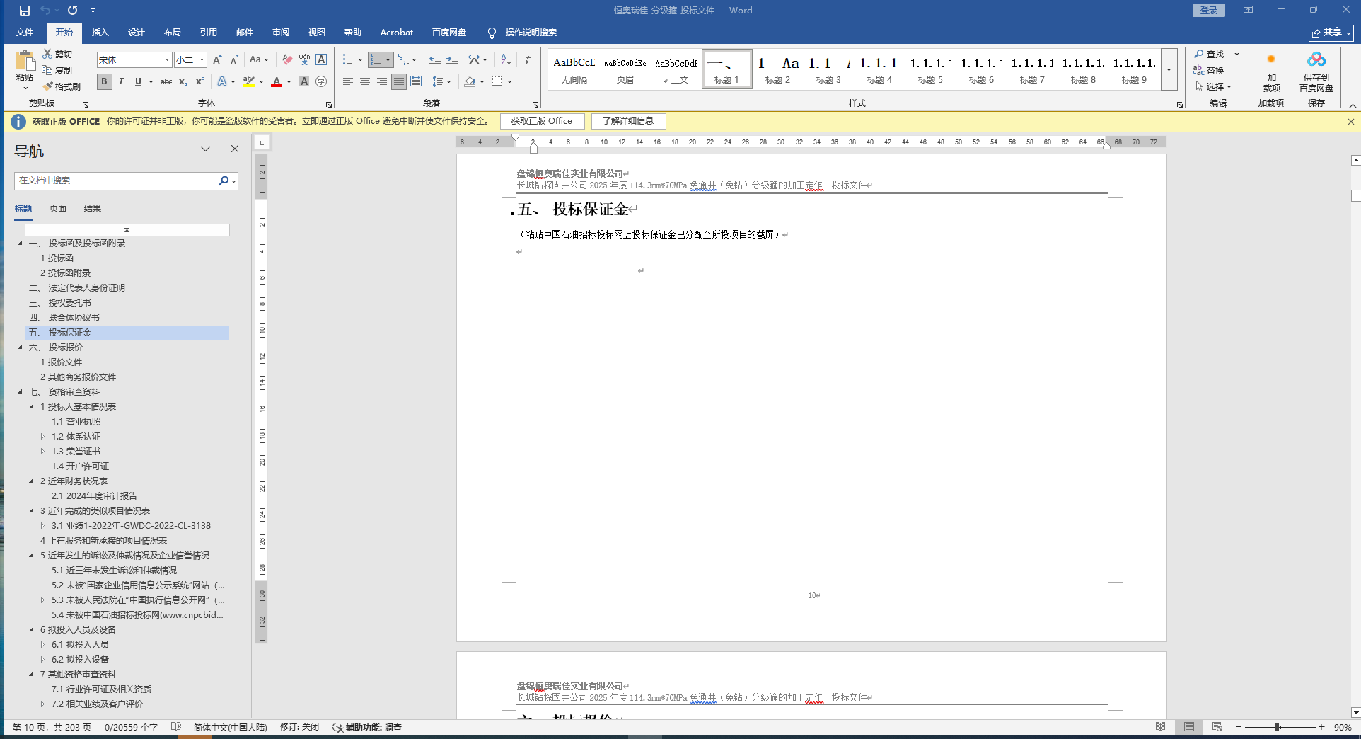Click the Format Painter (格式刷) tool
The height and width of the screenshot is (739, 1361).
(62, 86)
